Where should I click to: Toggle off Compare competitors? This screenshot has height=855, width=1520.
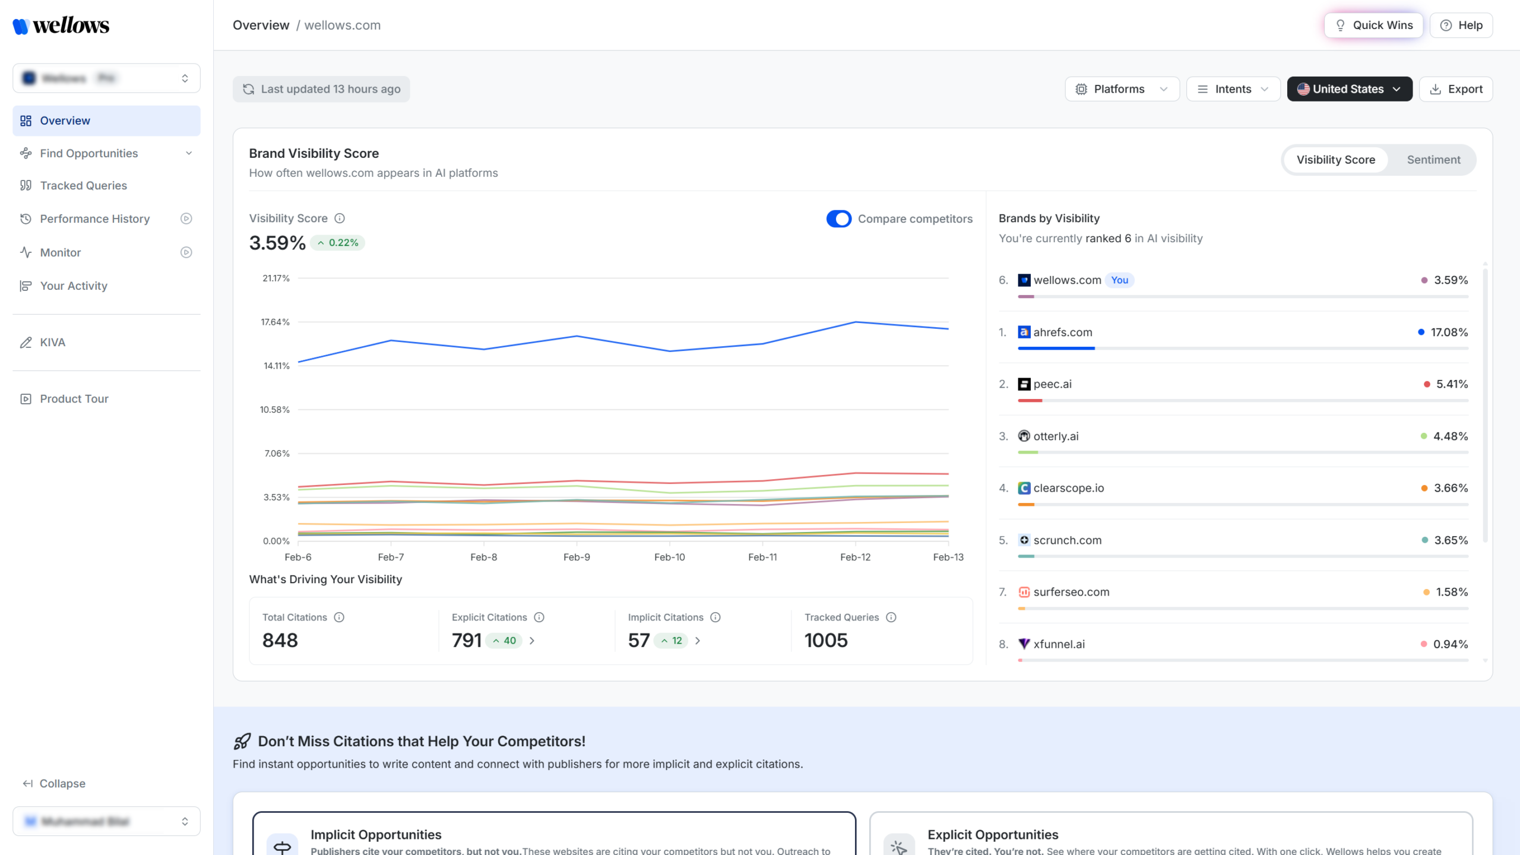(839, 218)
